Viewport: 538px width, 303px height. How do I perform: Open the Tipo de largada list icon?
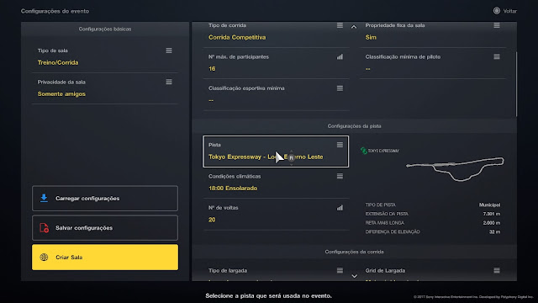pyautogui.click(x=340, y=270)
